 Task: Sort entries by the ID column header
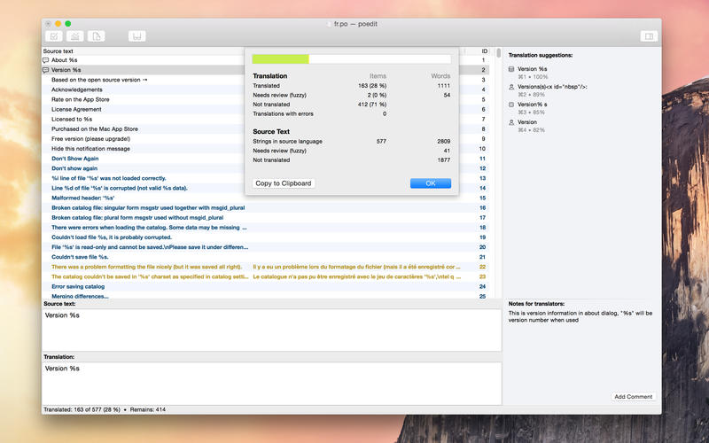[x=484, y=51]
